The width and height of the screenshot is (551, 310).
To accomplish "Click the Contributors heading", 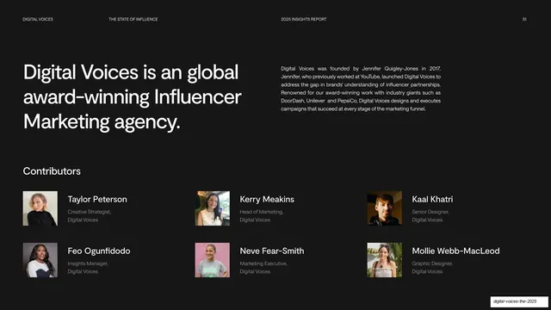I will click(x=52, y=171).
